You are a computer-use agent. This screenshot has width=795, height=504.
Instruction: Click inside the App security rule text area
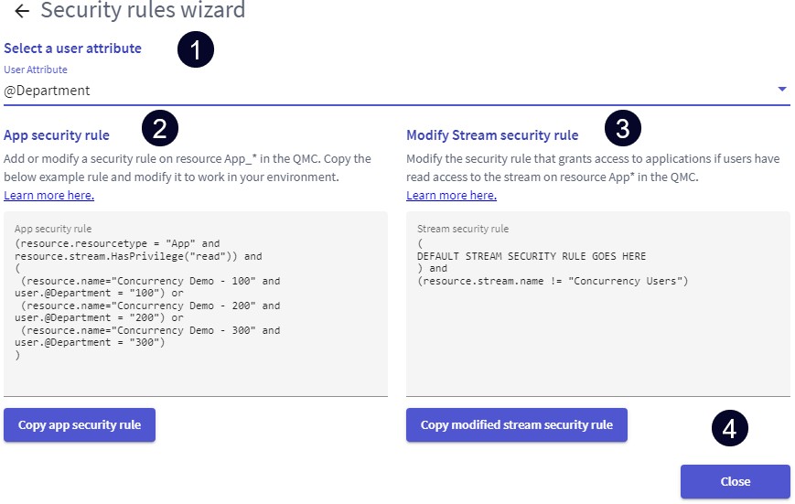(x=196, y=305)
